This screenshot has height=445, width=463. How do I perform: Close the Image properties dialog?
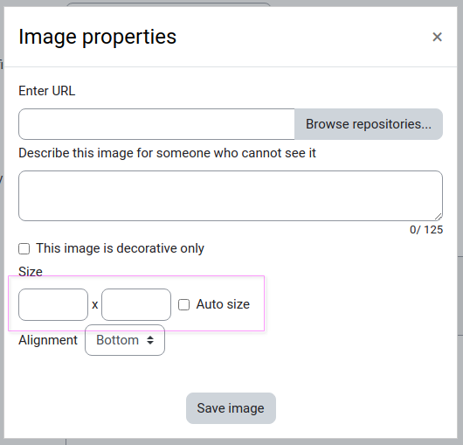tap(437, 37)
